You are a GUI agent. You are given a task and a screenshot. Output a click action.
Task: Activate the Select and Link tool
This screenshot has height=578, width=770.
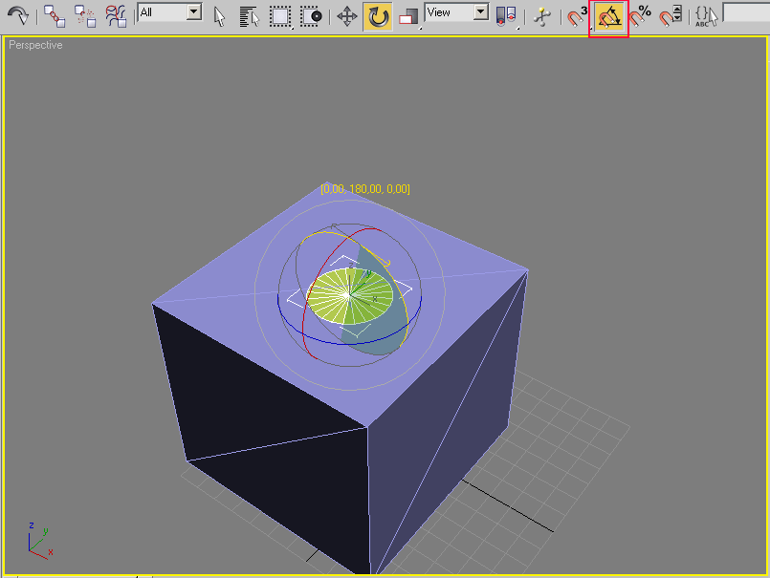pos(54,15)
